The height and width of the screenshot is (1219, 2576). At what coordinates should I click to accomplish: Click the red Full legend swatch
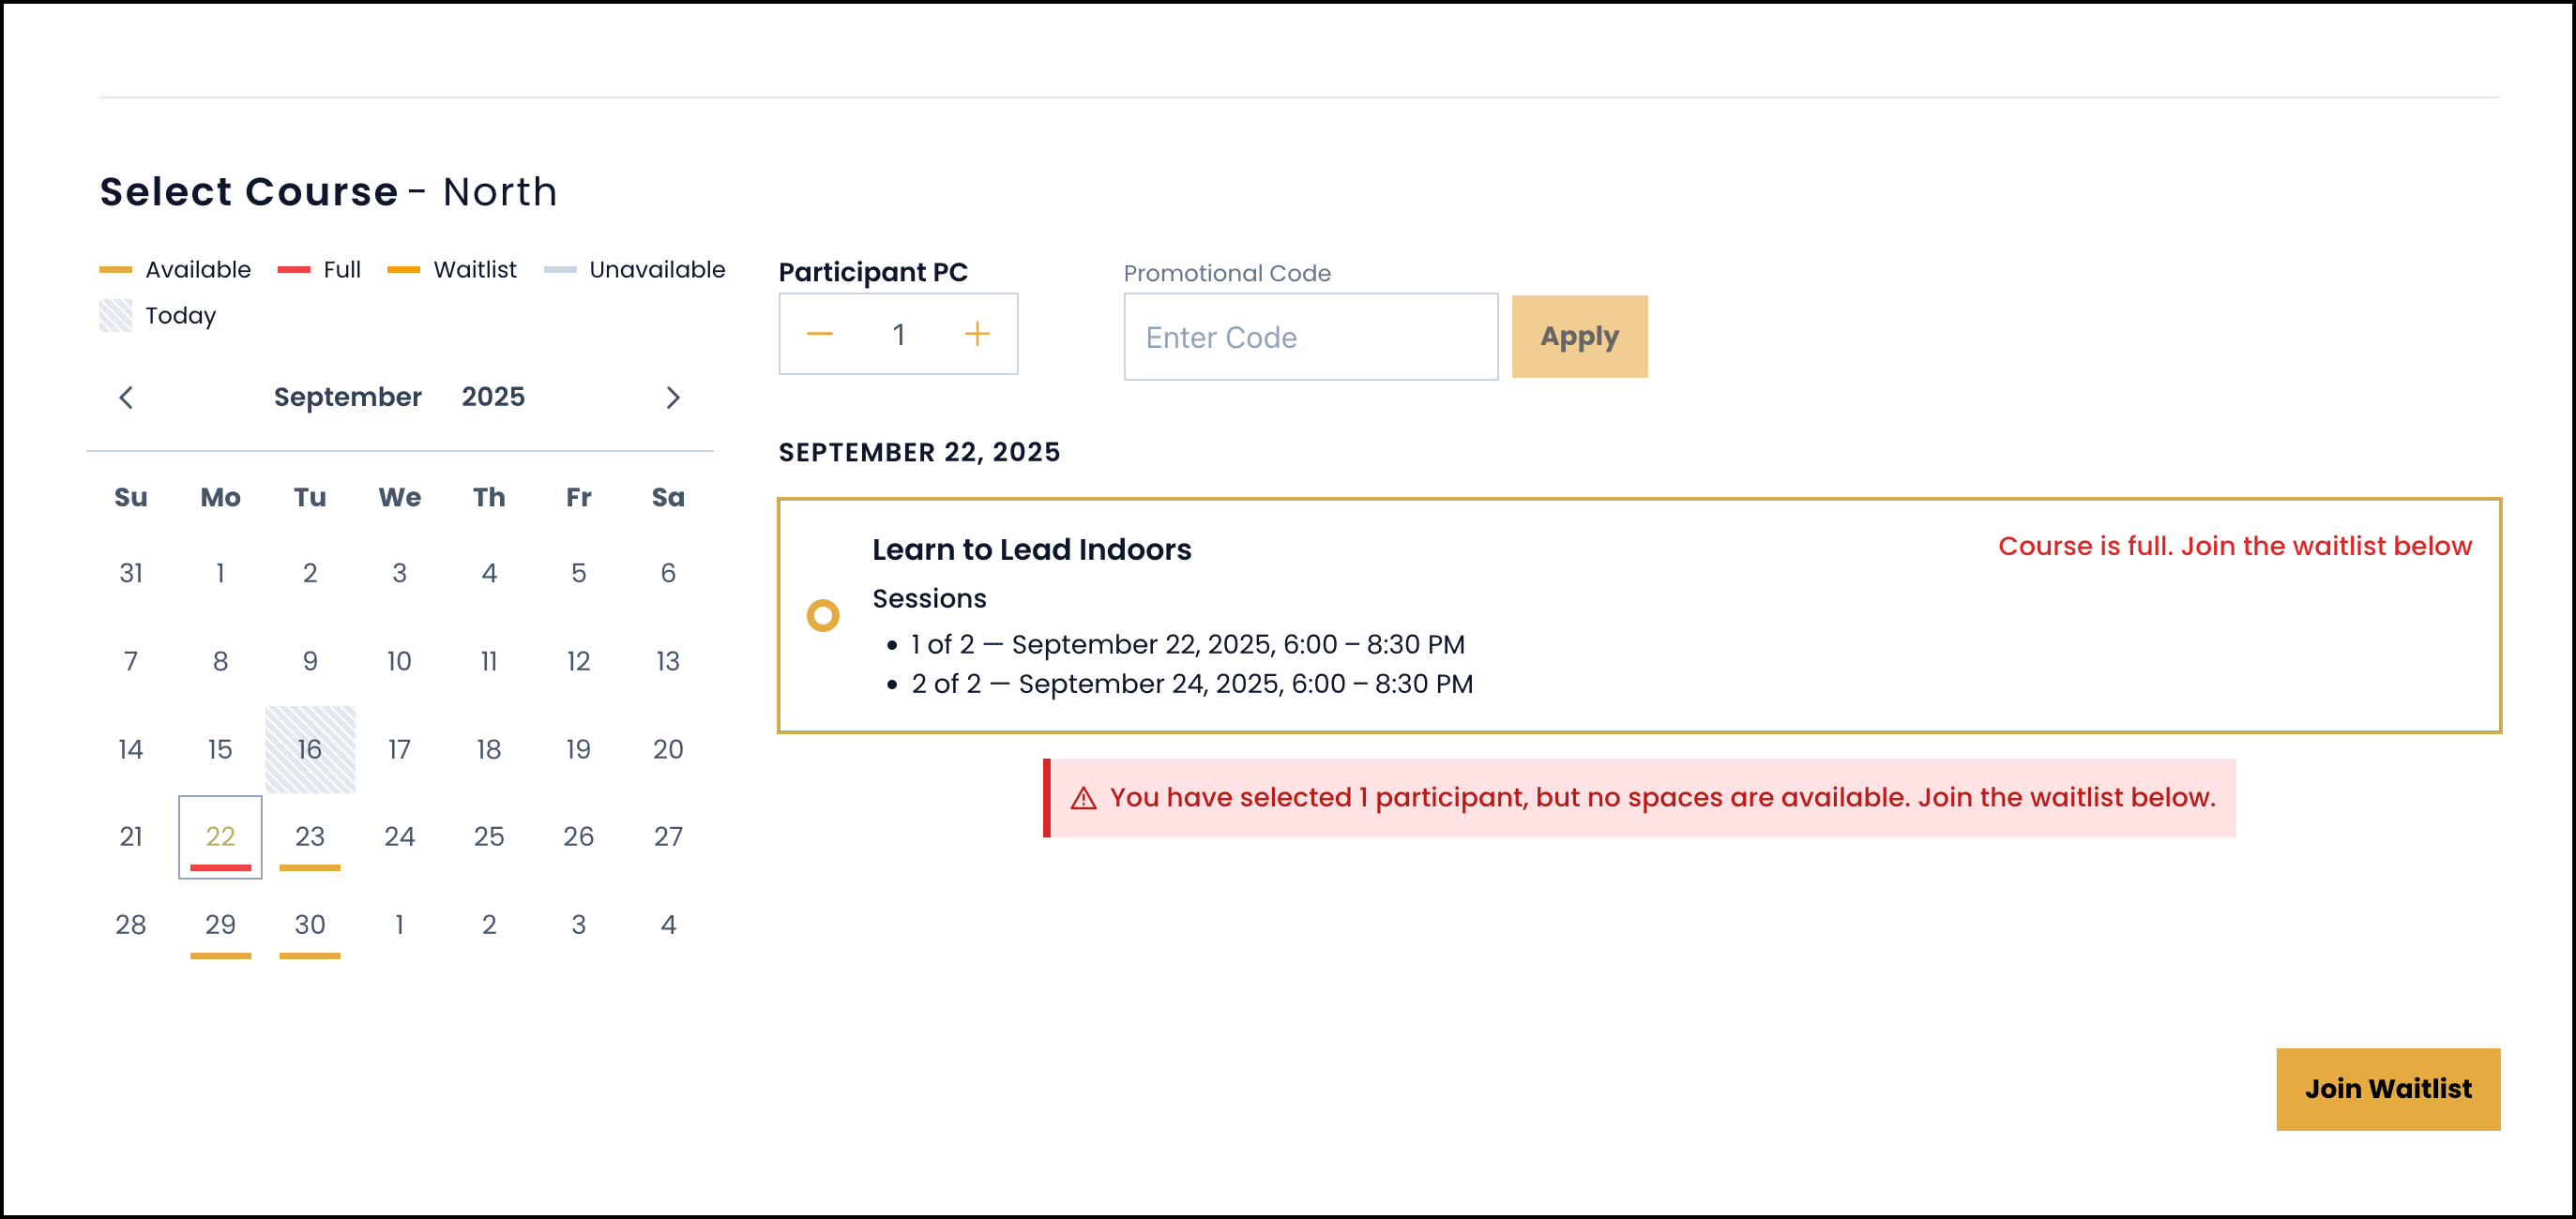(294, 270)
